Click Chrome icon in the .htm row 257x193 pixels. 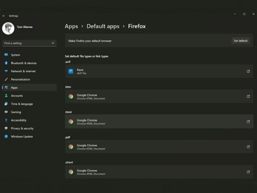point(71,96)
